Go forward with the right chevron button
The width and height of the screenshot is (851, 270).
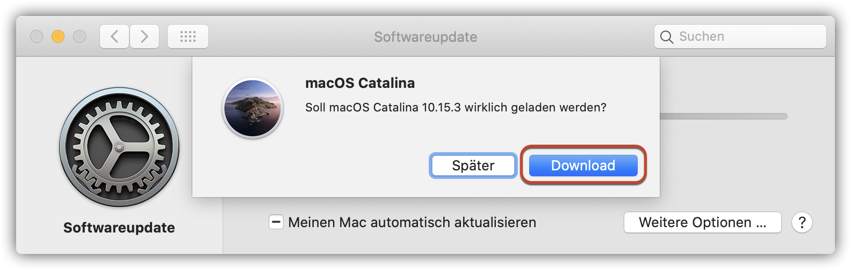pos(145,36)
